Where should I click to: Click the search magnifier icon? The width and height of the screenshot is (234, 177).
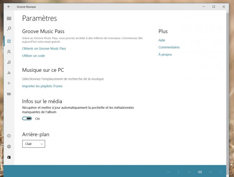point(9,29)
